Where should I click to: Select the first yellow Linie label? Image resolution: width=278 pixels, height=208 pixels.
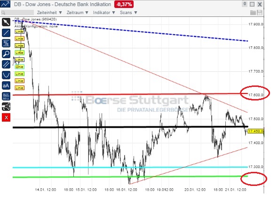point(19,31)
